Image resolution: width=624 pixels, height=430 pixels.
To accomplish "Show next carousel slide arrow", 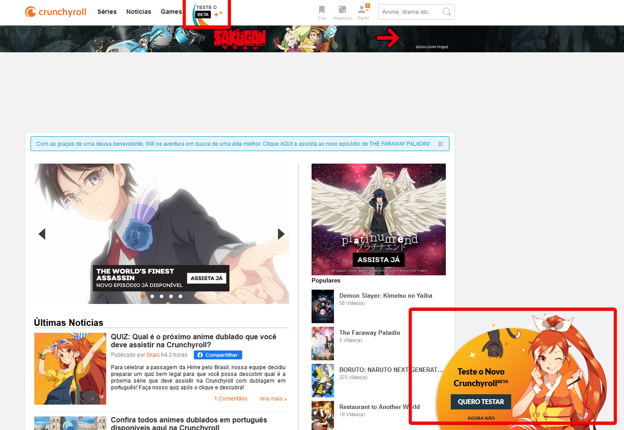I will pos(281,234).
